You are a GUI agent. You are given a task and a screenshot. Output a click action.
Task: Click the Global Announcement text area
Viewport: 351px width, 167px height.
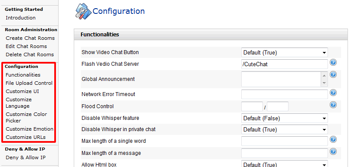[281, 79]
